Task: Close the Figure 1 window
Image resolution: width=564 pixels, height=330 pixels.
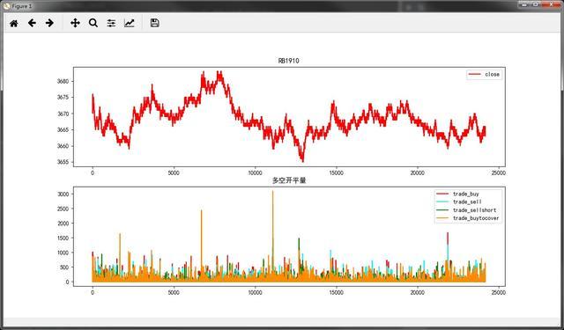Action: [551, 4]
